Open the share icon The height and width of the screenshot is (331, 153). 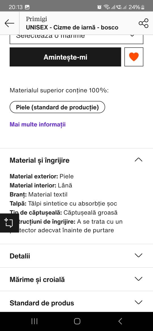pos(143,23)
